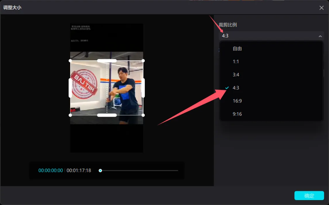Pick the 3:4 crop ratio
329x205 pixels.
click(x=236, y=75)
